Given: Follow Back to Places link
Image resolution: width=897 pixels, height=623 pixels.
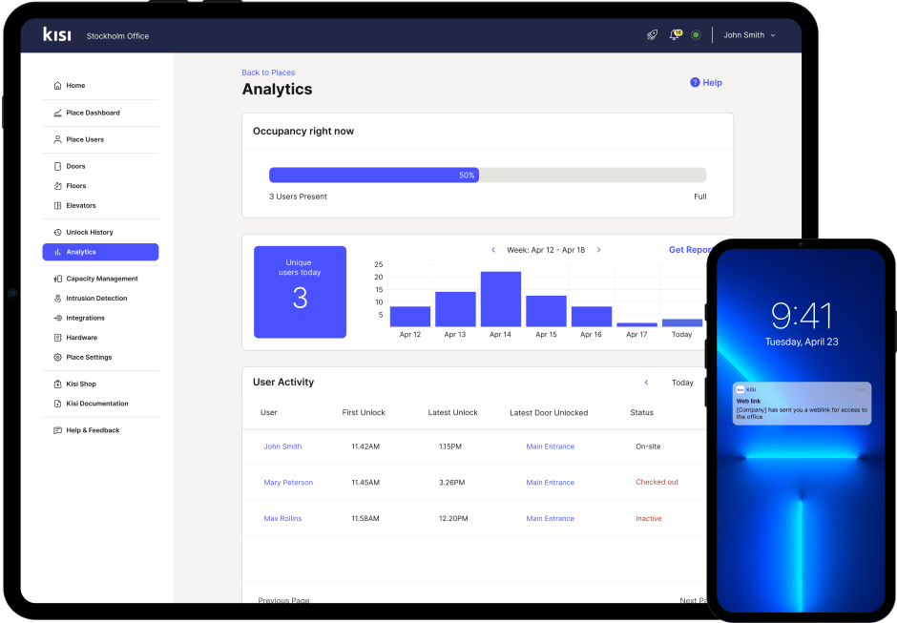Looking at the screenshot, I should click(x=268, y=73).
